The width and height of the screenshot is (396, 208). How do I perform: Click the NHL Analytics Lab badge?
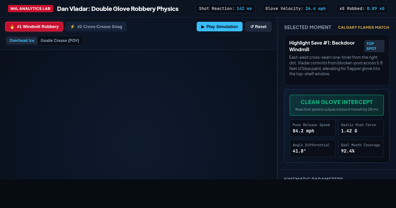[x=30, y=9]
